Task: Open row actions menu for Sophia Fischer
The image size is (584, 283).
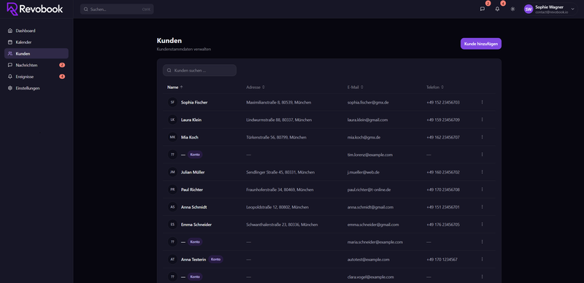Action: pos(482,102)
